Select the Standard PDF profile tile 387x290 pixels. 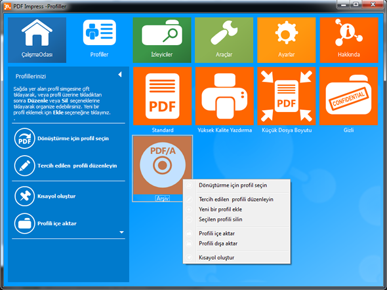coord(163,96)
